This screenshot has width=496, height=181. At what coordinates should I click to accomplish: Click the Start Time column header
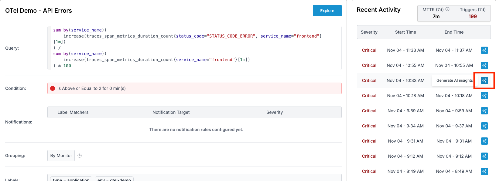point(405,32)
